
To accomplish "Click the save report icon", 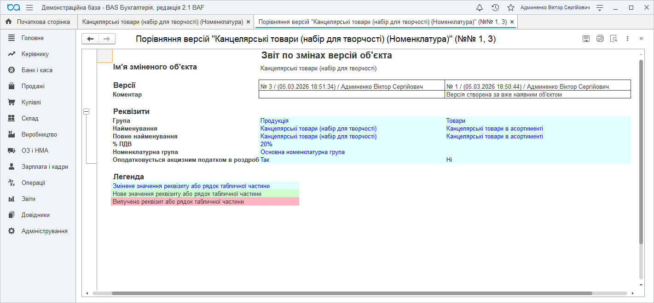I will [586, 39].
